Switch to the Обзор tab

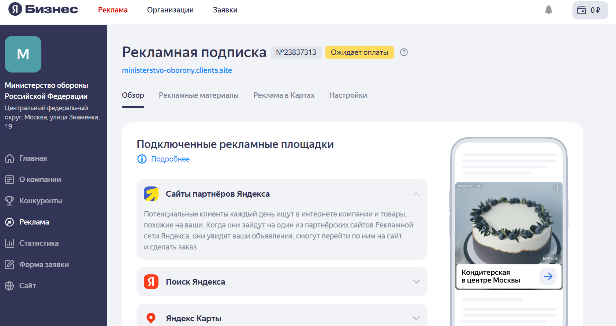click(133, 95)
